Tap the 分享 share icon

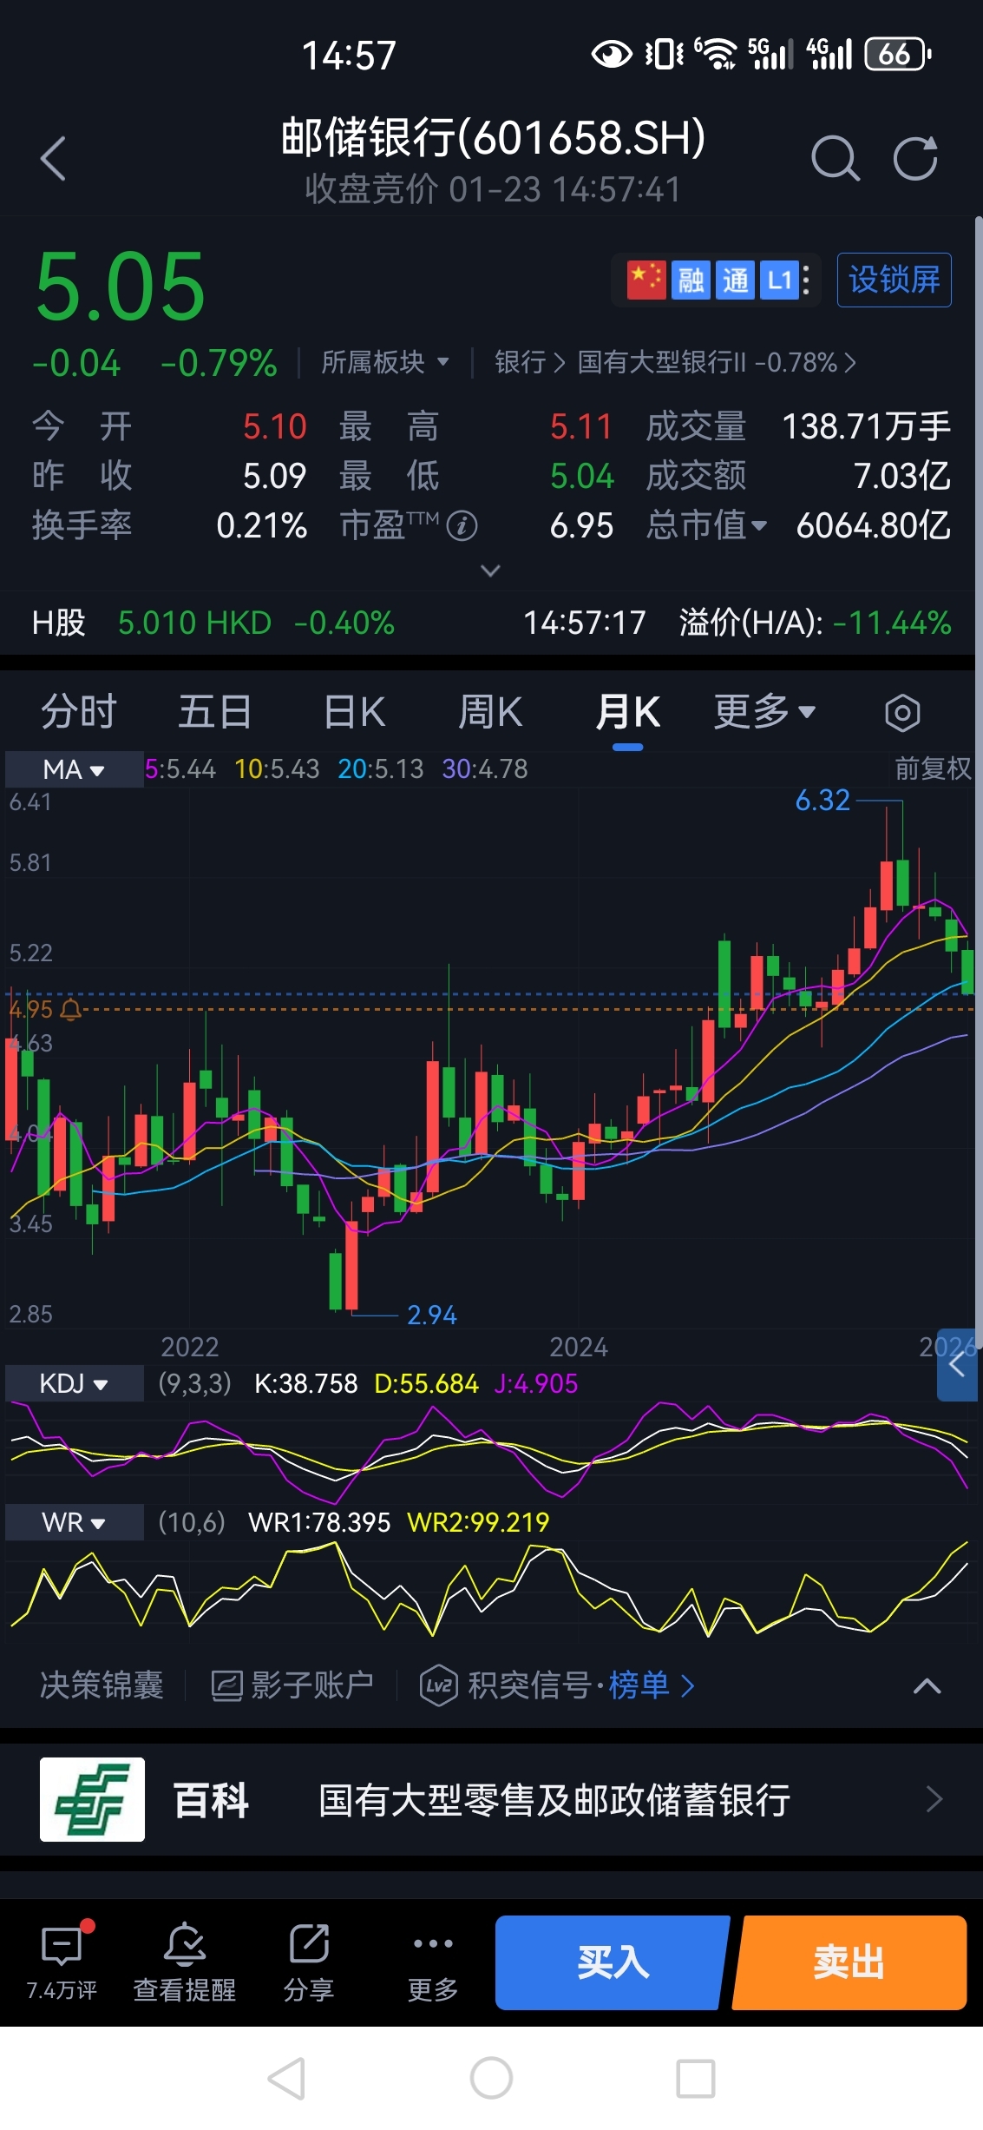point(309,1944)
